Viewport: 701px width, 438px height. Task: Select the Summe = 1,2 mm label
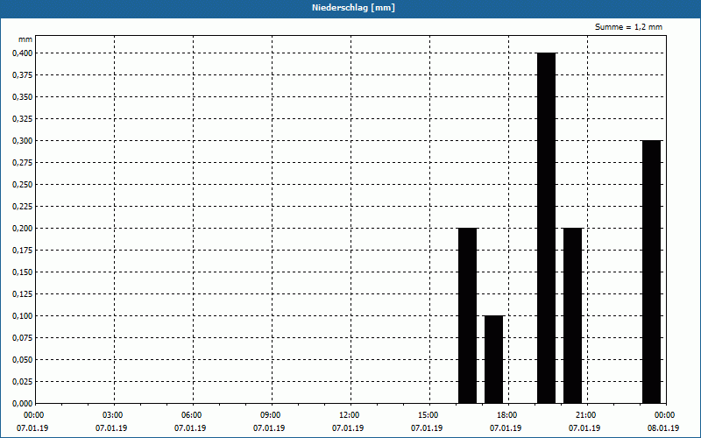point(628,27)
